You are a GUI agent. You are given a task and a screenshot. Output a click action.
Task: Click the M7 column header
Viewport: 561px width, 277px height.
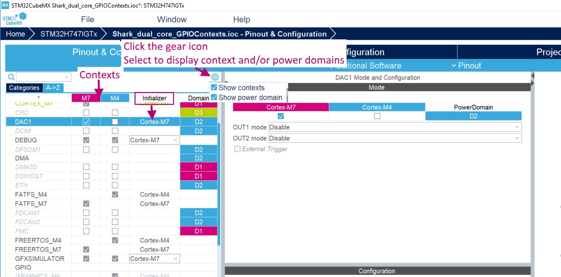point(86,98)
